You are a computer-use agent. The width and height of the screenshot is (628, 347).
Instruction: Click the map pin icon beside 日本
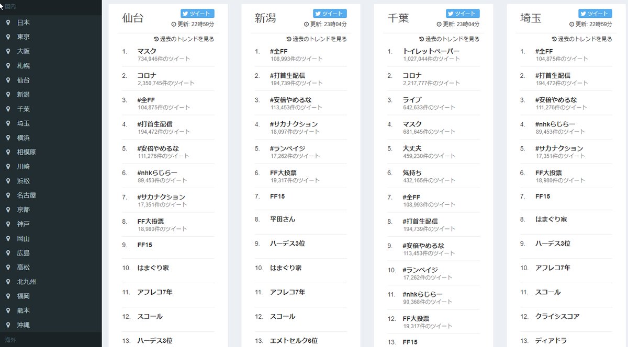pyautogui.click(x=8, y=22)
